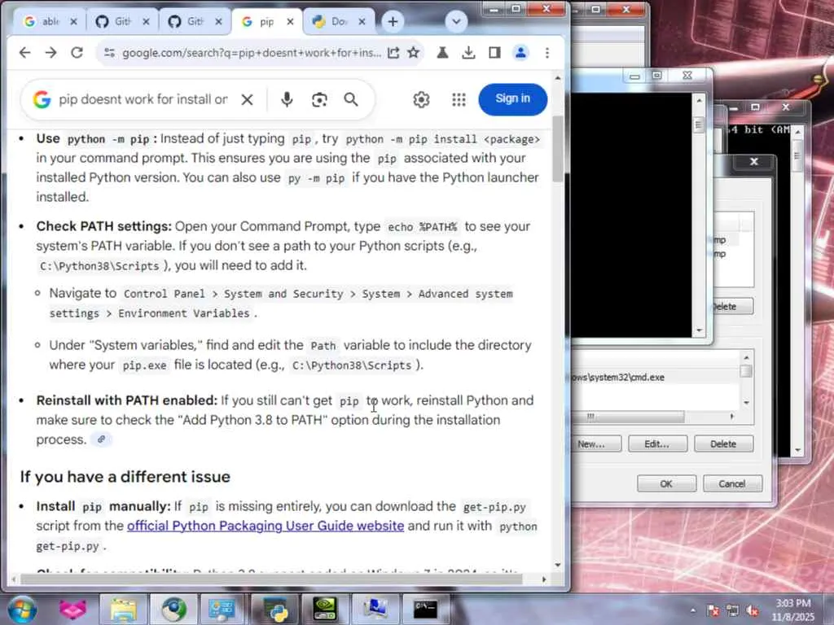Open Python installer taskbar icon
Viewport: 834px width, 625px height.
pyautogui.click(x=275, y=609)
